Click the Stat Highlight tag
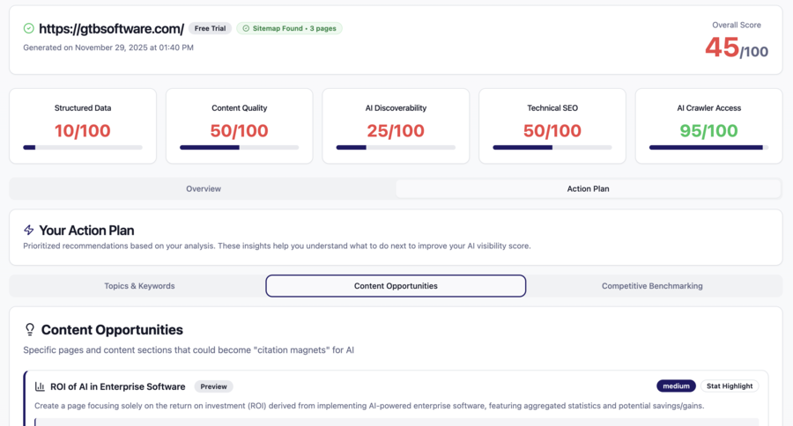This screenshot has height=426, width=793. point(730,386)
